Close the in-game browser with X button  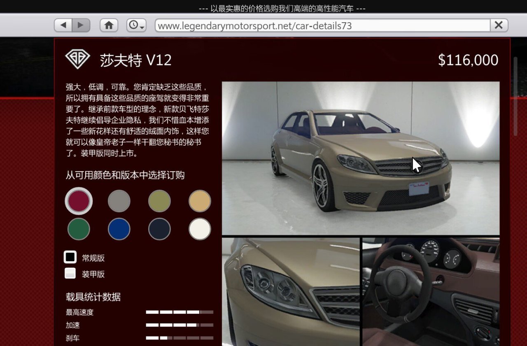pos(499,26)
